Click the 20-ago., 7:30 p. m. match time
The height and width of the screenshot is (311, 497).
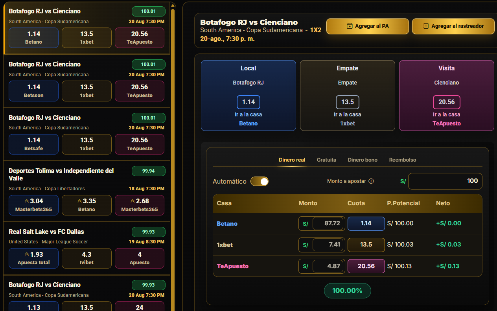[x=227, y=39]
